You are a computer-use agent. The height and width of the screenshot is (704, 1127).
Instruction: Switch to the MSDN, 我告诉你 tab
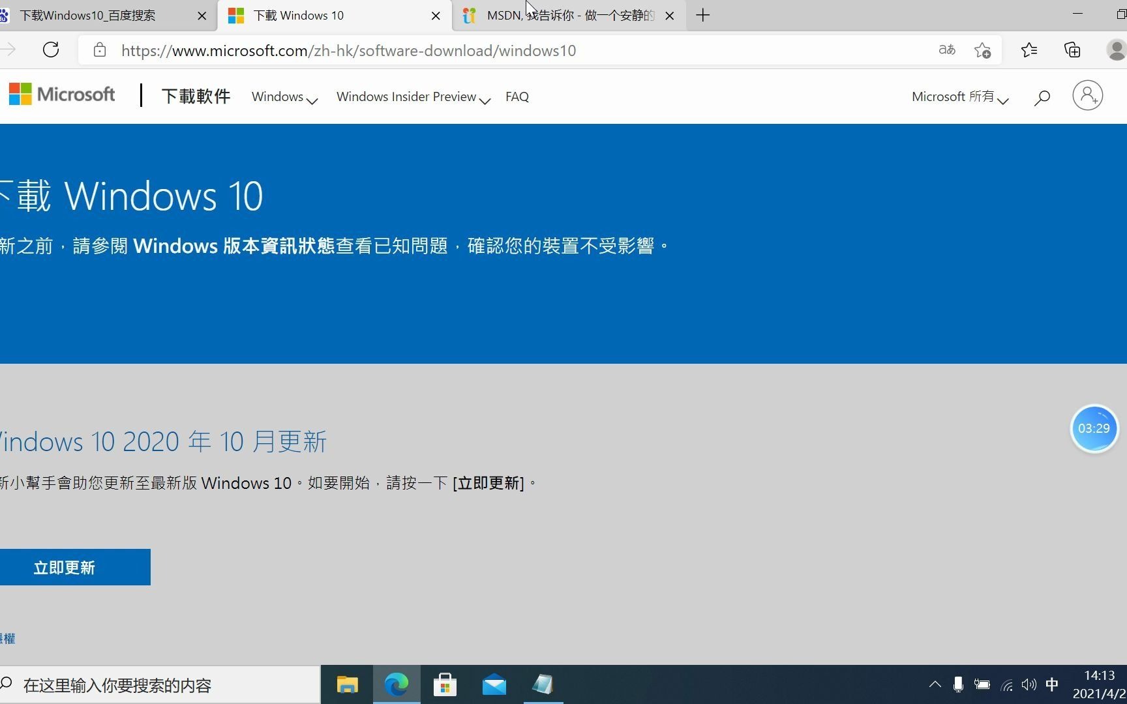coord(567,16)
